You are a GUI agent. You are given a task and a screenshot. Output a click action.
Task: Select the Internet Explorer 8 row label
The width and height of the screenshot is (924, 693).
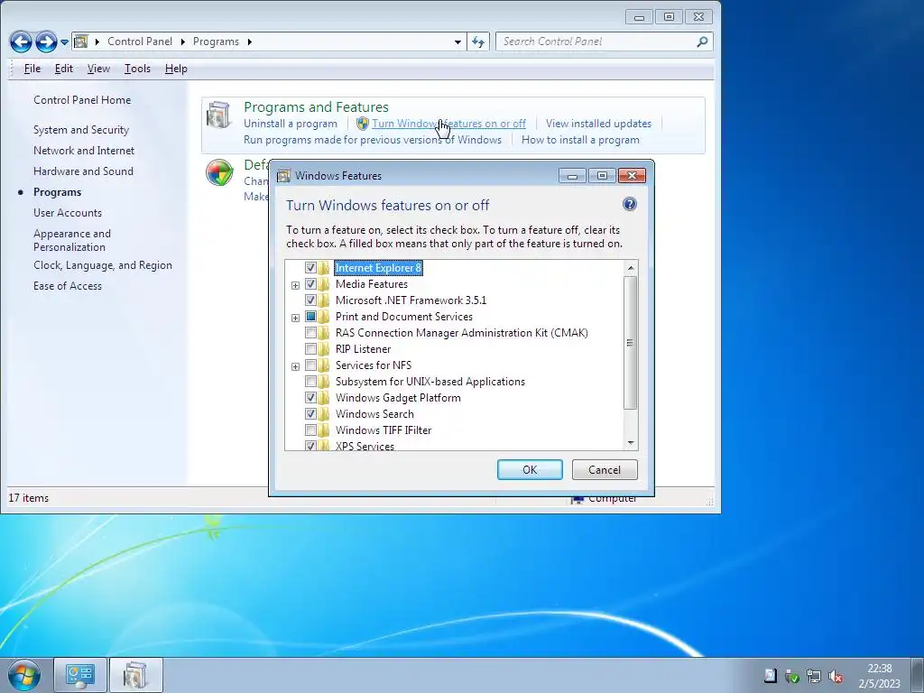(x=378, y=267)
